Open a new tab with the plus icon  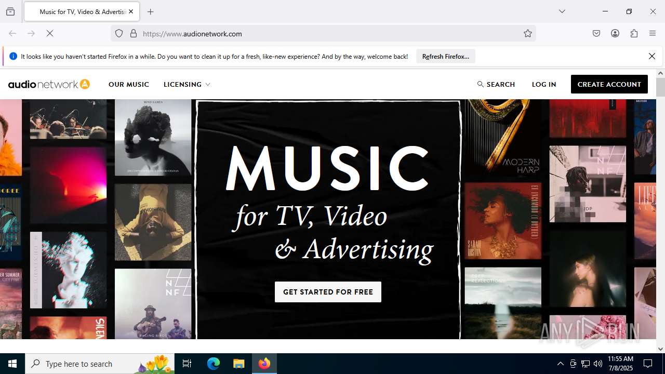150,11
